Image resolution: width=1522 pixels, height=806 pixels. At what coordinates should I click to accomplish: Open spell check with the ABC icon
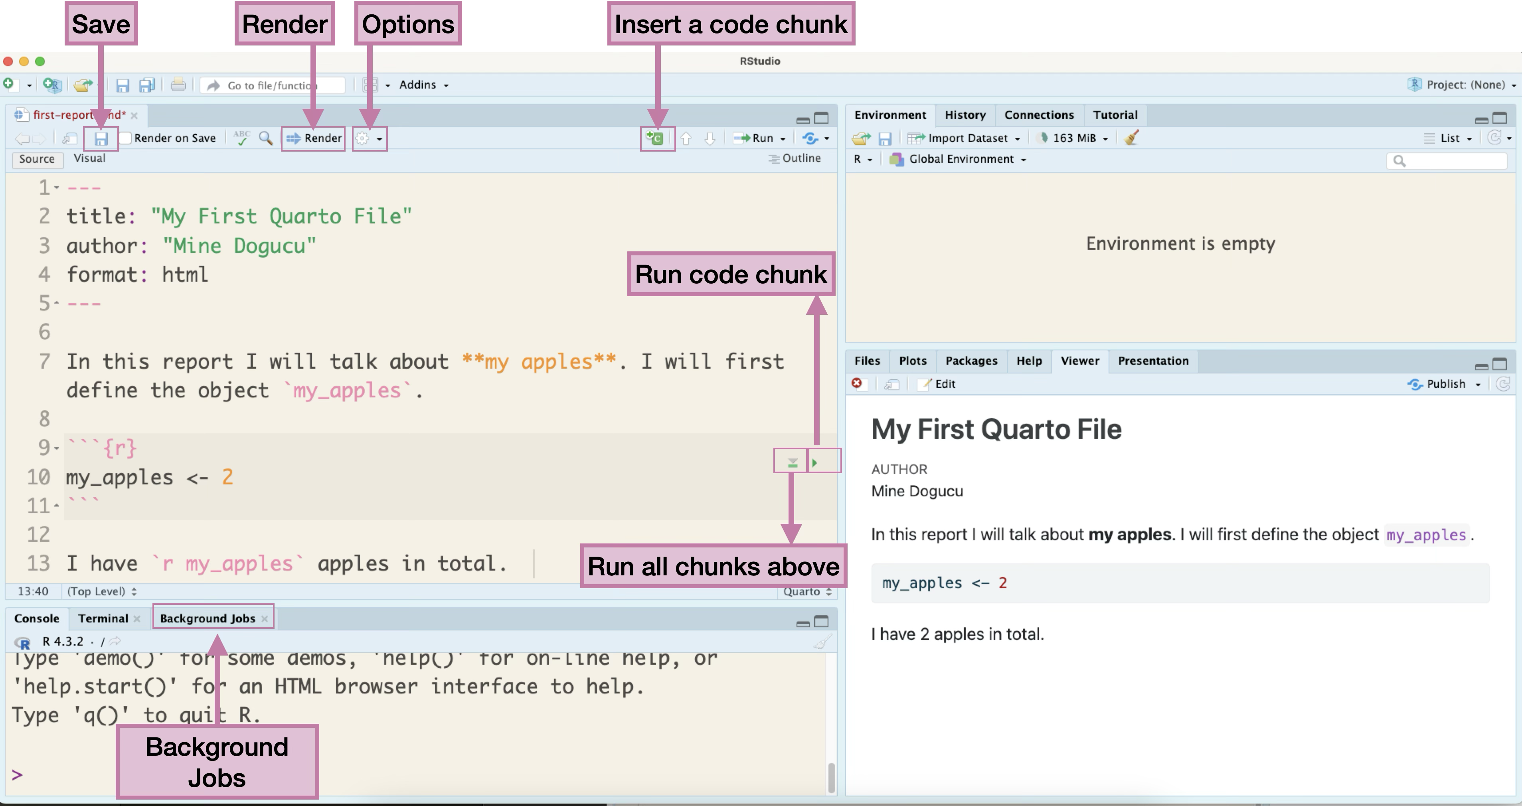coord(241,138)
